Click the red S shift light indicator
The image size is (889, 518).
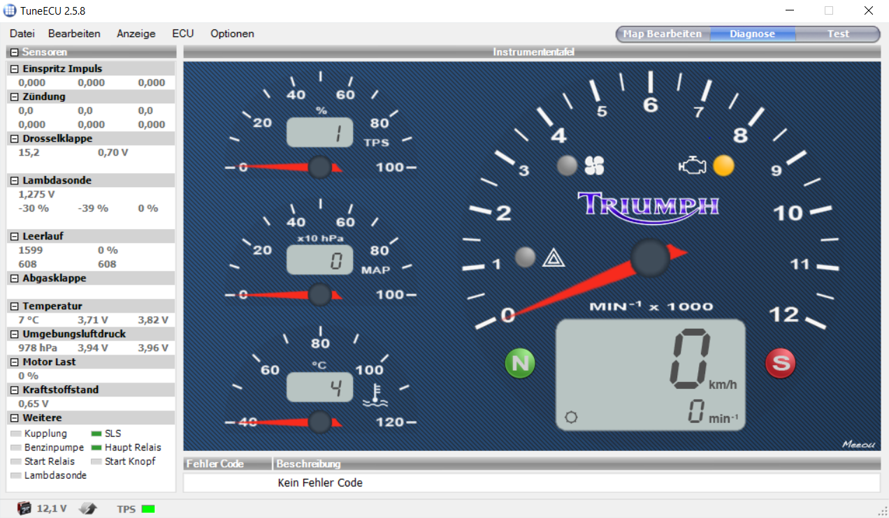click(x=780, y=363)
